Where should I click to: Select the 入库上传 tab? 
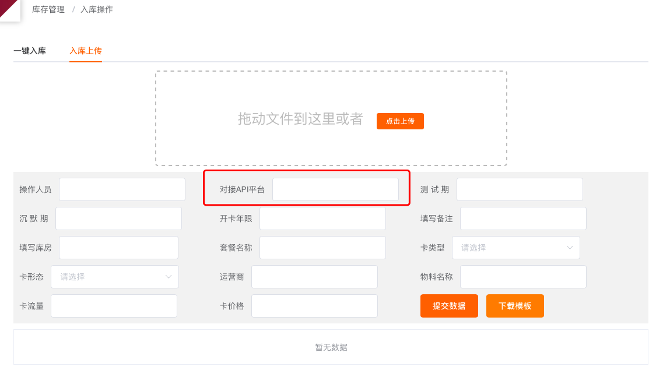(x=86, y=51)
